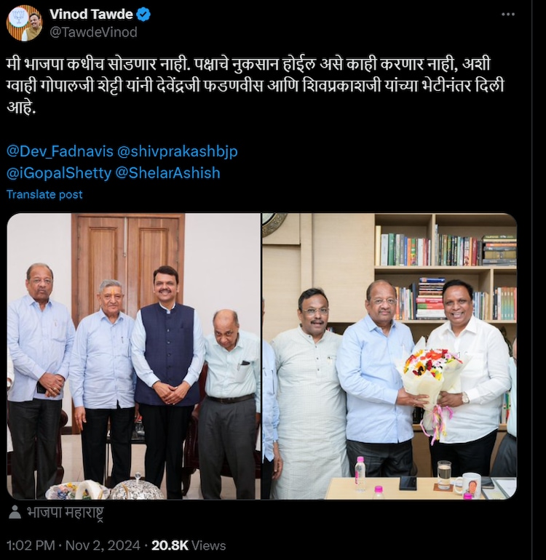
Task: Open the left photo with wooden door
Action: pyautogui.click(x=134, y=356)
